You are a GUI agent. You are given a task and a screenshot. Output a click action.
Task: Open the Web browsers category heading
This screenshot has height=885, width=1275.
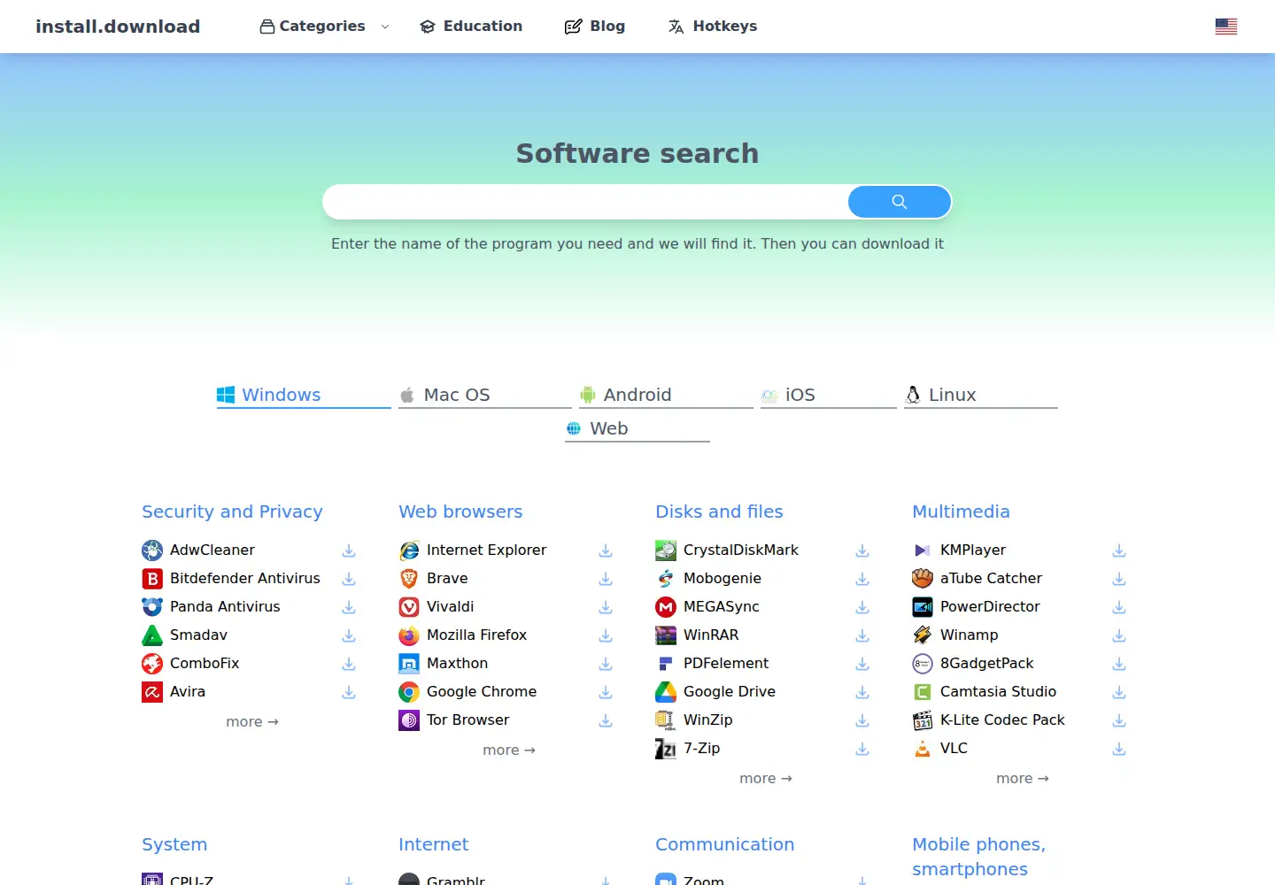pos(460,512)
